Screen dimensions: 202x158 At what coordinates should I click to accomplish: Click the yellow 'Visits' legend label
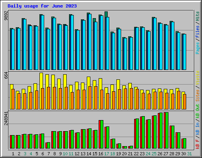point(197,78)
